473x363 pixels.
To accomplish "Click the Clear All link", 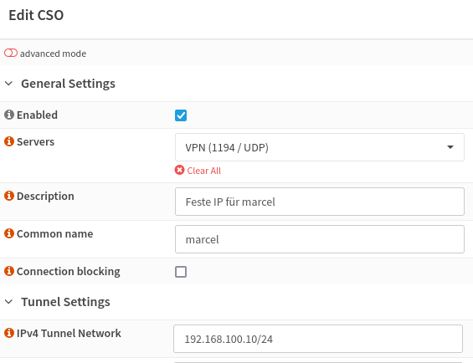I will (x=204, y=171).
